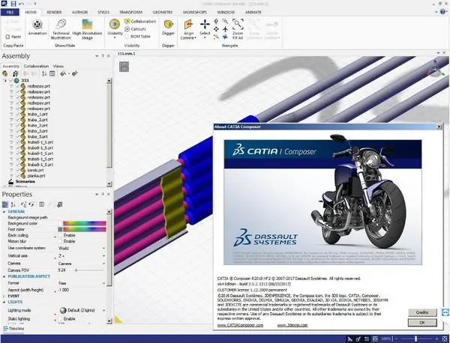Select the Select cursor tool
Image resolution: width=450 pixels, height=343 pixels.
pos(205,28)
